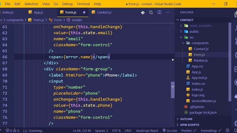237x133 pixels.
Task: Open package-lock.json in the explorer
Action: coord(203,112)
